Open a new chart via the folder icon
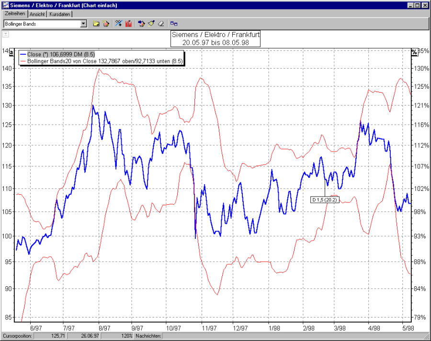 tap(96, 23)
